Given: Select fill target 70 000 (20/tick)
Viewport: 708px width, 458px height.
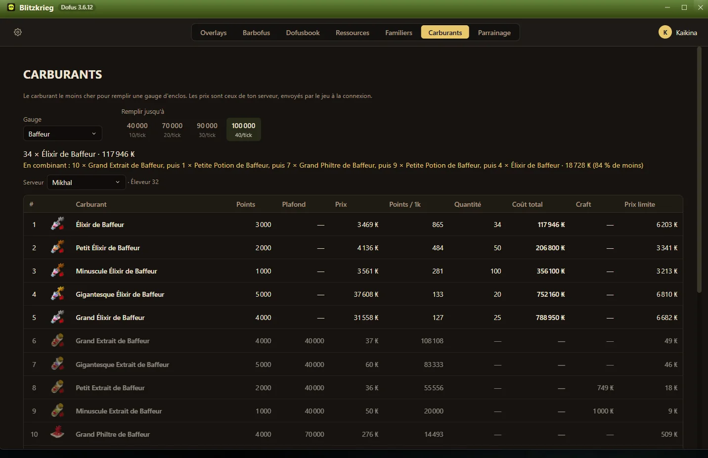Looking at the screenshot, I should 172,130.
